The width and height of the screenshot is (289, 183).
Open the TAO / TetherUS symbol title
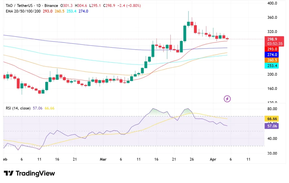tap(19, 6)
